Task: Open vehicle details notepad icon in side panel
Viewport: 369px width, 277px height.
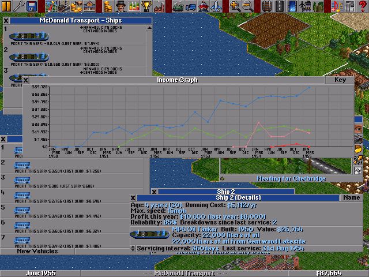Action: pyautogui.click(x=358, y=170)
